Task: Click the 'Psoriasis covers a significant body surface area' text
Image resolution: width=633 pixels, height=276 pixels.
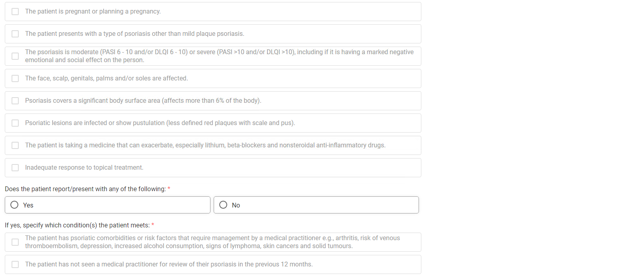Action: point(143,101)
